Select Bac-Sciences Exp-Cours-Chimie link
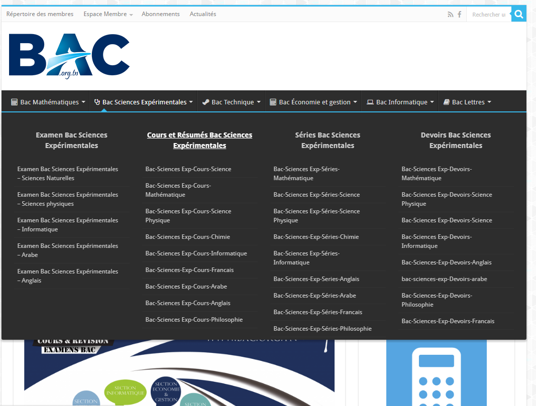The image size is (536, 406). click(x=187, y=237)
